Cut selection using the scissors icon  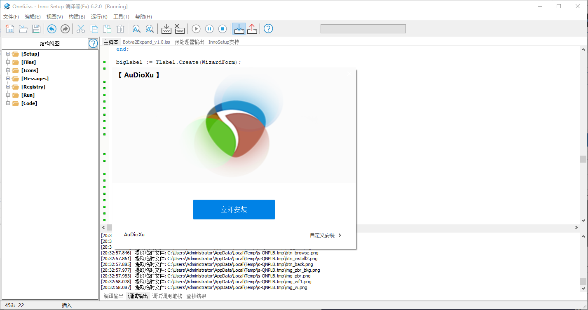point(81,29)
